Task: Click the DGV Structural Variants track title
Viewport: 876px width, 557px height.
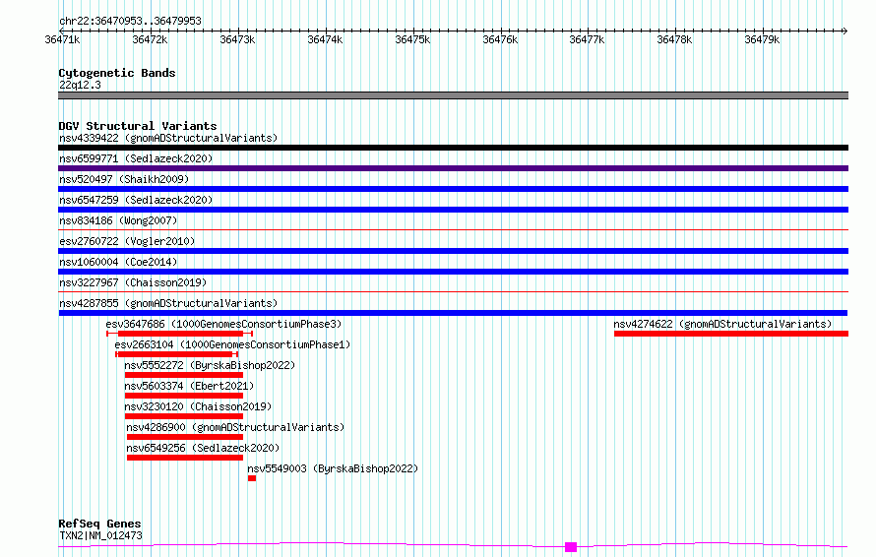Action: (x=138, y=126)
